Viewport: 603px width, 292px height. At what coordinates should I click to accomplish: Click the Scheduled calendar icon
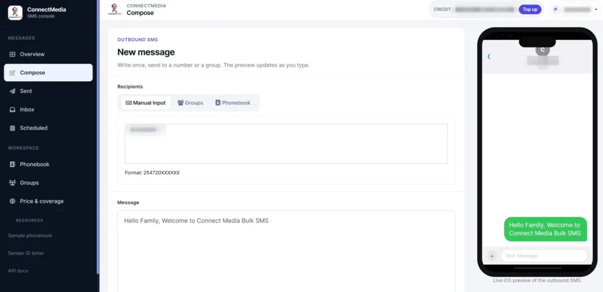click(12, 128)
